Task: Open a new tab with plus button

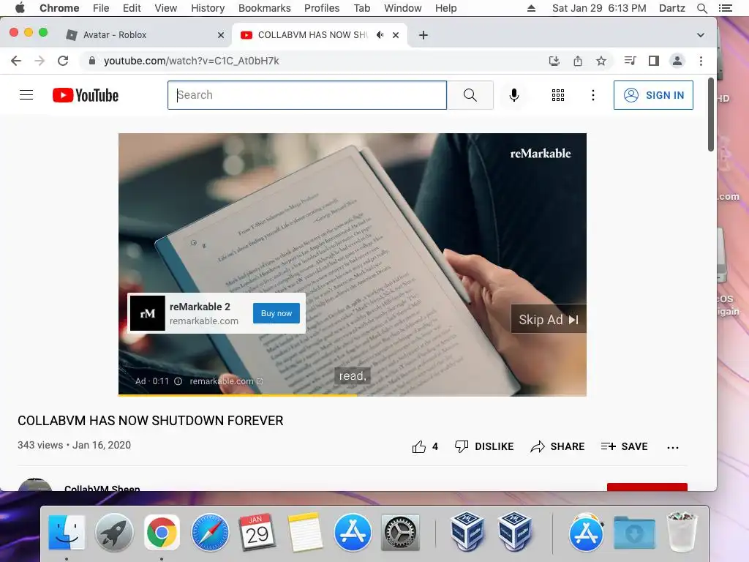Action: [424, 35]
